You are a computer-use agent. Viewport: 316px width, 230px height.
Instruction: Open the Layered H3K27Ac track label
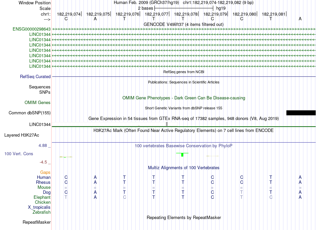tap(22, 135)
